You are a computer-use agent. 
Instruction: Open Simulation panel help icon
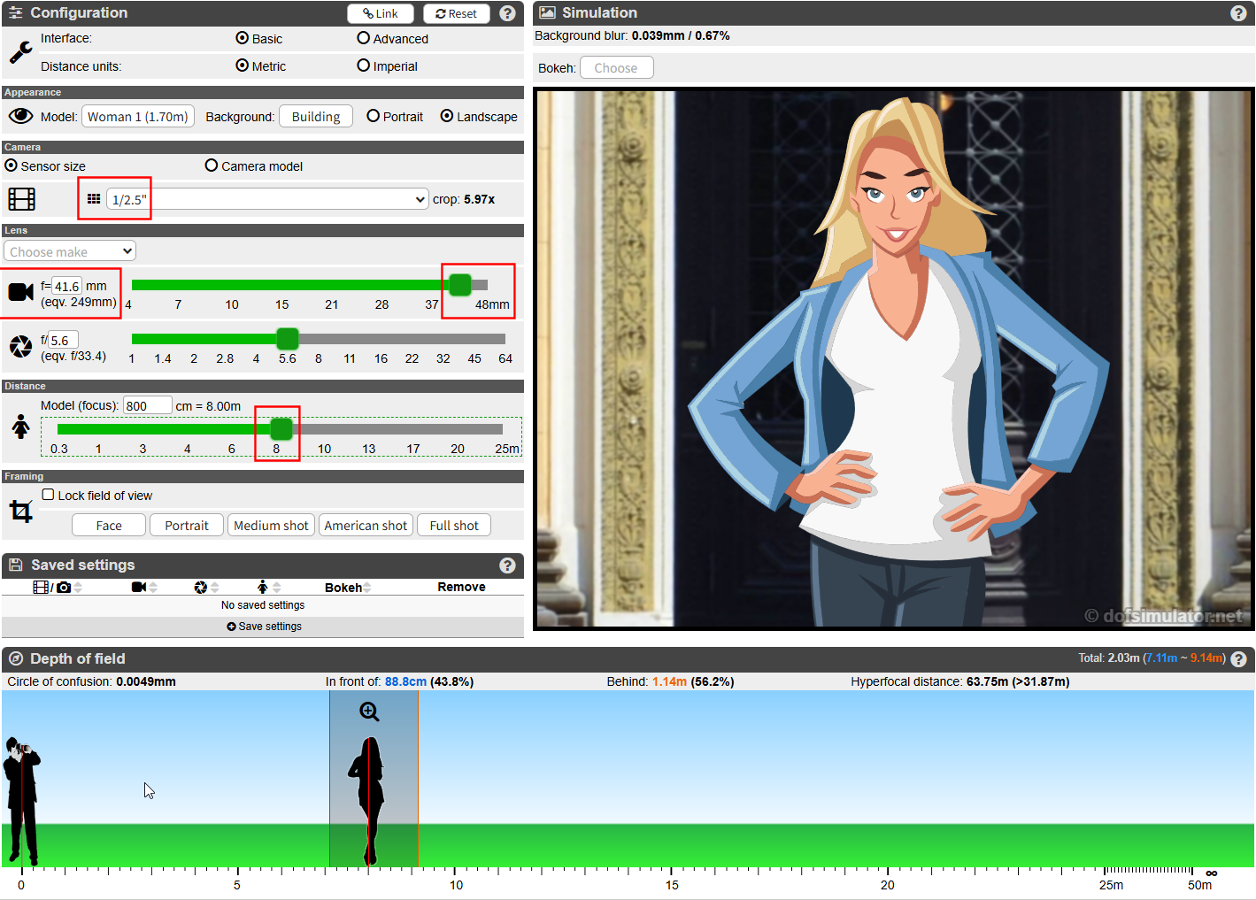point(1238,13)
